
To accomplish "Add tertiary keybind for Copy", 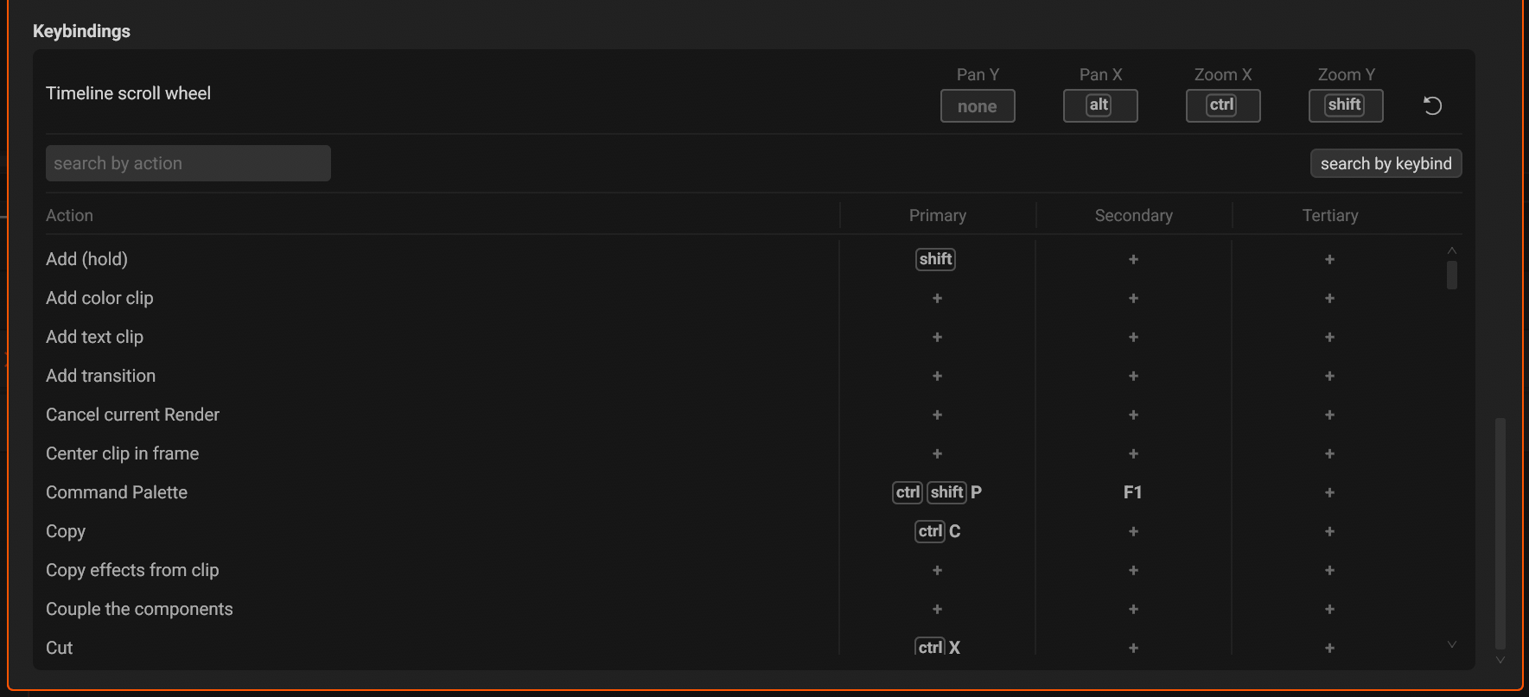I will [x=1329, y=531].
